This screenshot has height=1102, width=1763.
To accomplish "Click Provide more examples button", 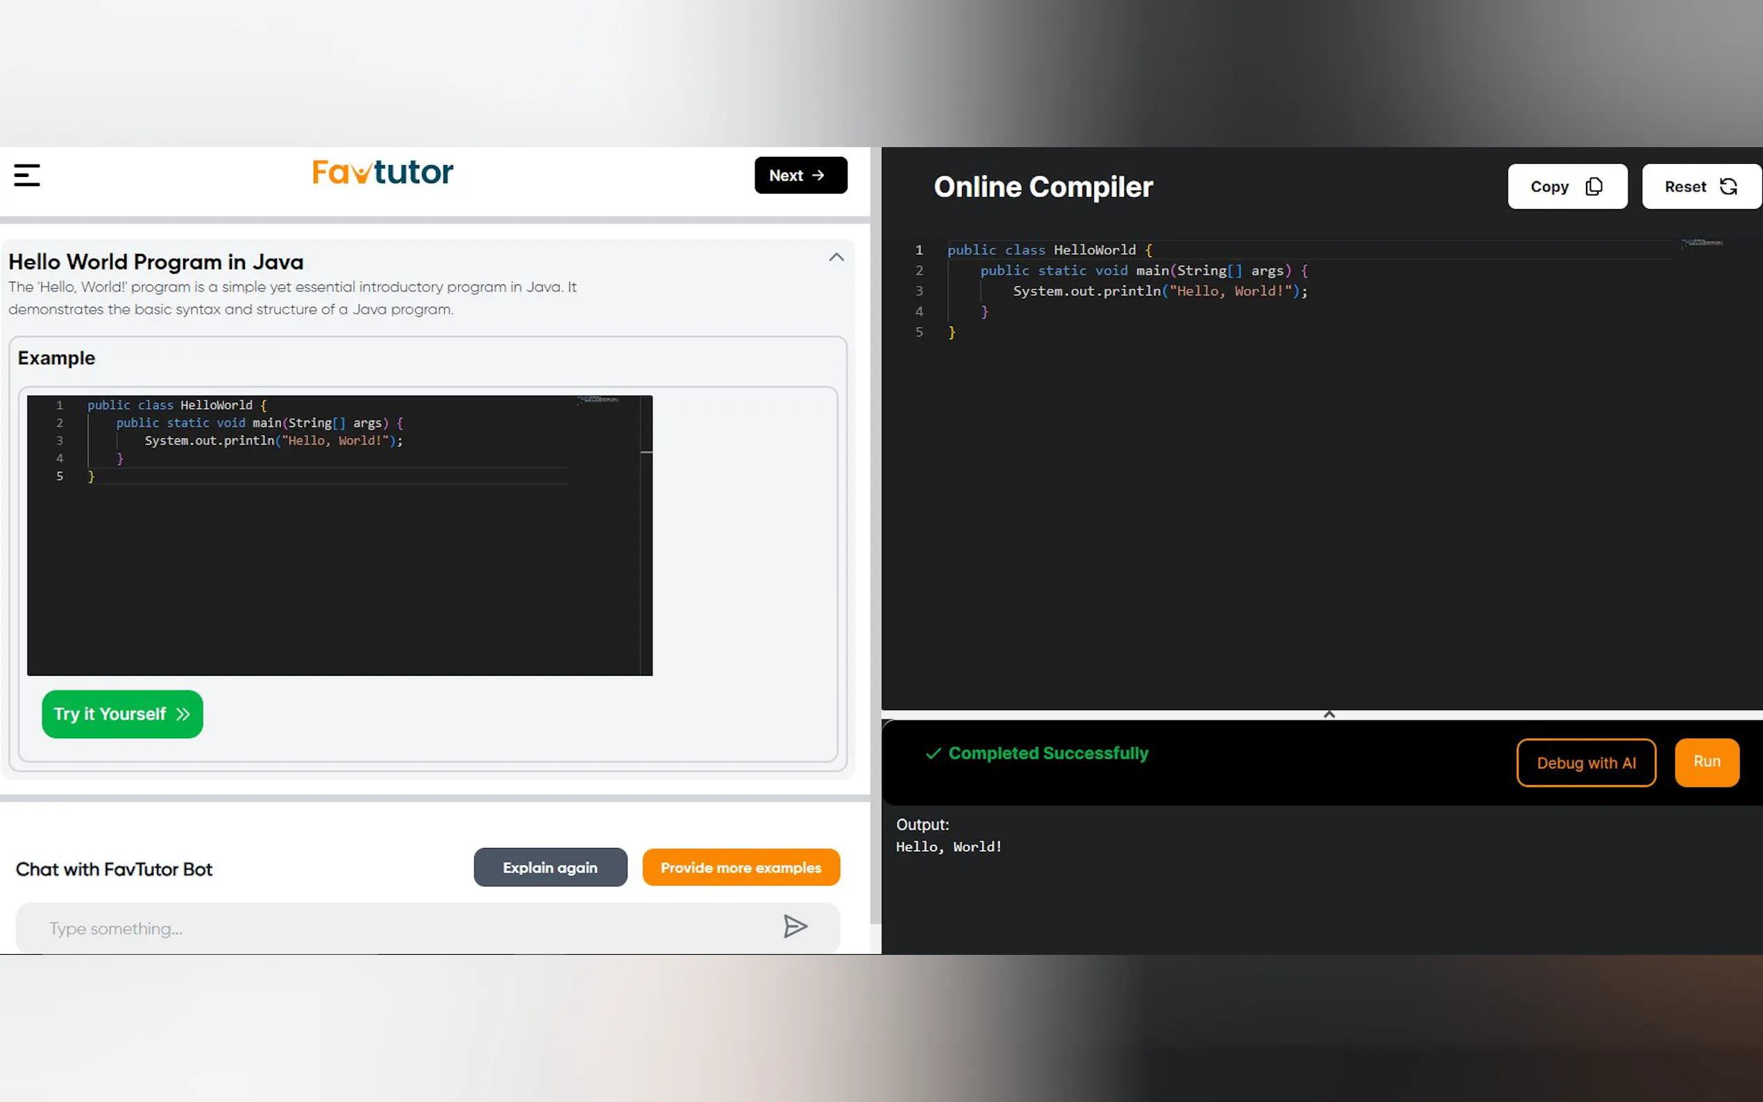I will 741,867.
